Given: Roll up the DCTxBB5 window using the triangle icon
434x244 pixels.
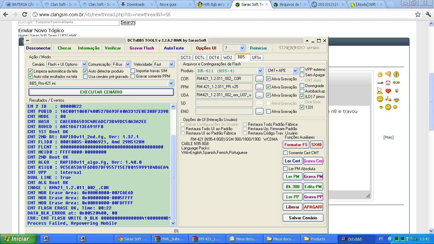Looking at the screenshot, I should (307, 41).
